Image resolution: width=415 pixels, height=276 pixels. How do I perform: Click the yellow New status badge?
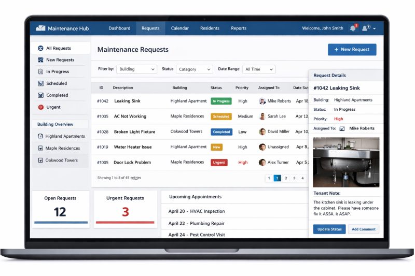[x=216, y=147]
